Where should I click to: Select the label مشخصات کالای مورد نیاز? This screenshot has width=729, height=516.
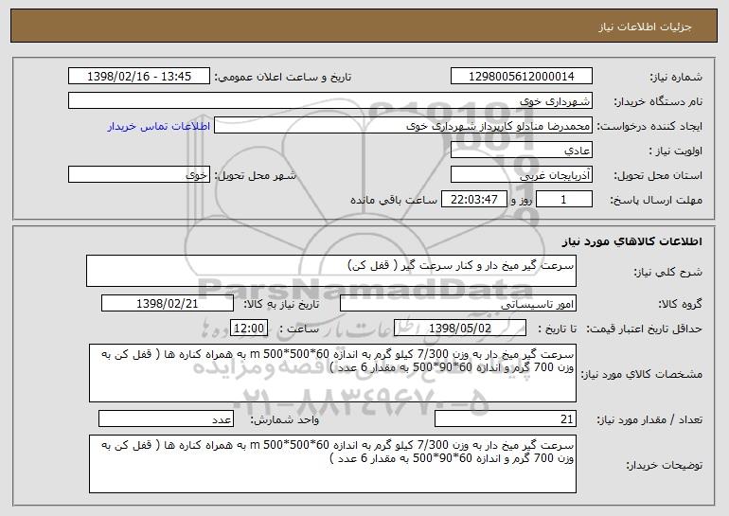point(642,374)
